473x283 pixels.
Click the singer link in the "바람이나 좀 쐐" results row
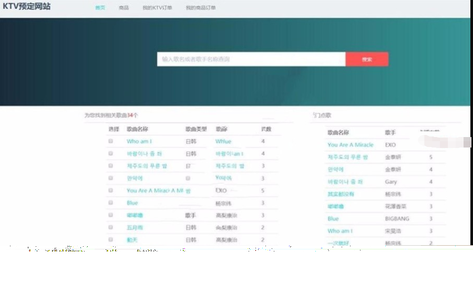click(230, 154)
